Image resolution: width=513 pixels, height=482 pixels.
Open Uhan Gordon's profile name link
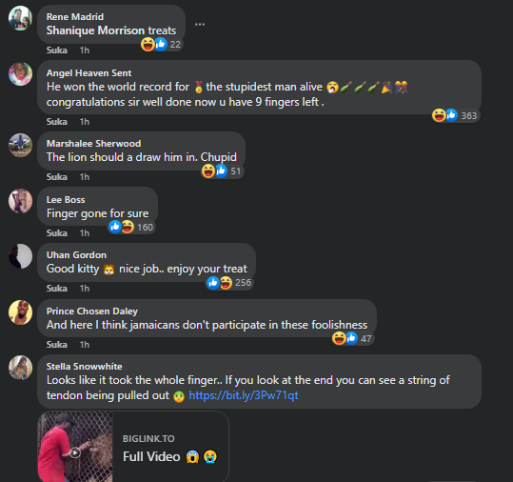(x=76, y=255)
